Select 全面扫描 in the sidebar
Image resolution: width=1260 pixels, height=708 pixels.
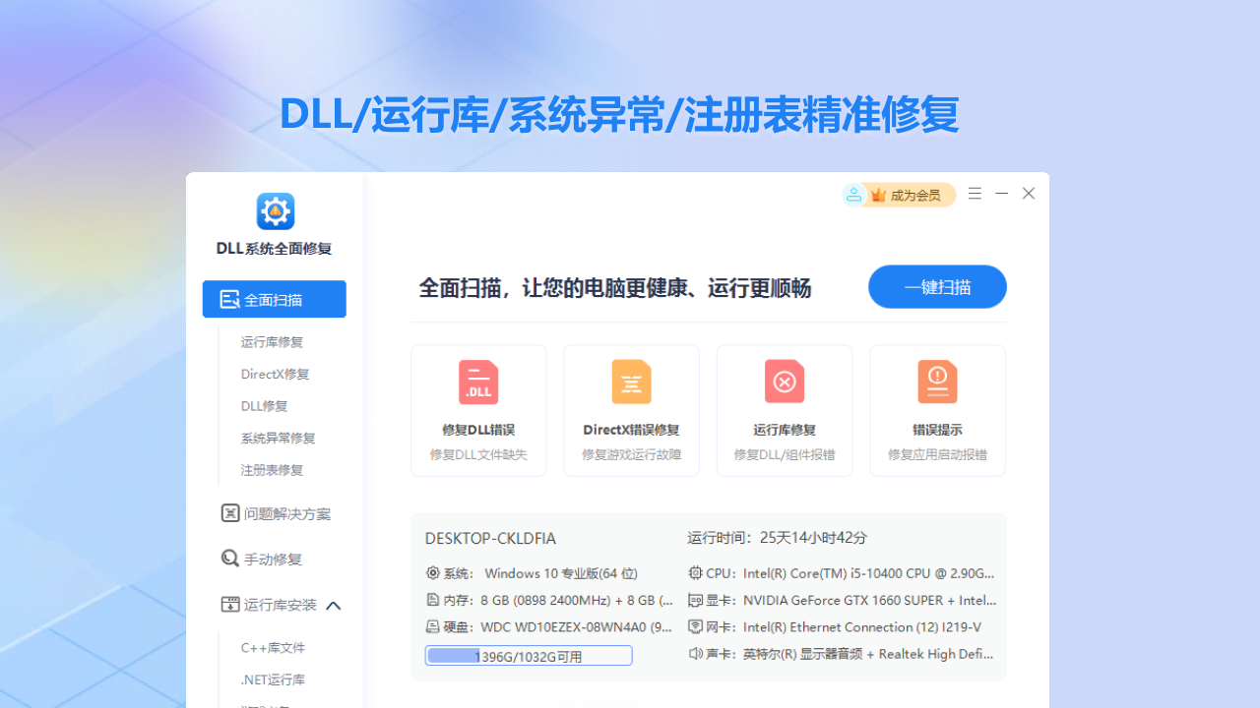point(274,300)
